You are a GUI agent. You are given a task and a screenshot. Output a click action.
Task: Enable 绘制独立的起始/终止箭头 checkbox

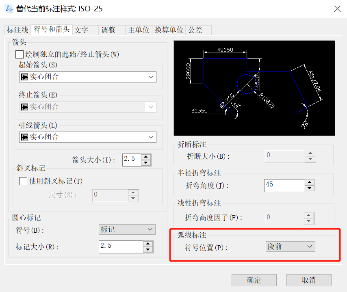tap(20, 54)
